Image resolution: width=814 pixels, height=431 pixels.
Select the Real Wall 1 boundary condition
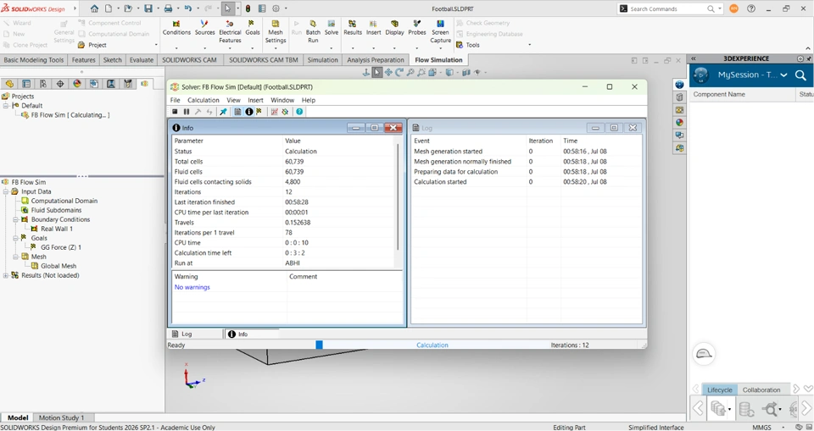coord(57,229)
